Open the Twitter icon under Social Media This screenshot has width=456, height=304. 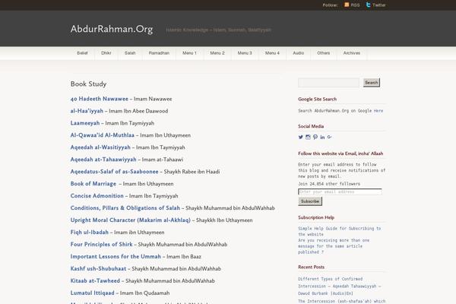(x=301, y=137)
